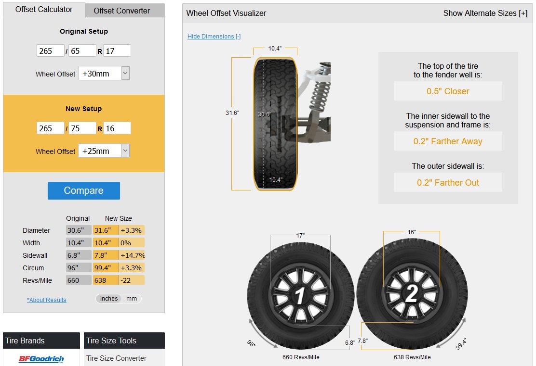Switch units to mm
Screen dimensions: 536x366
pyautogui.click(x=131, y=299)
